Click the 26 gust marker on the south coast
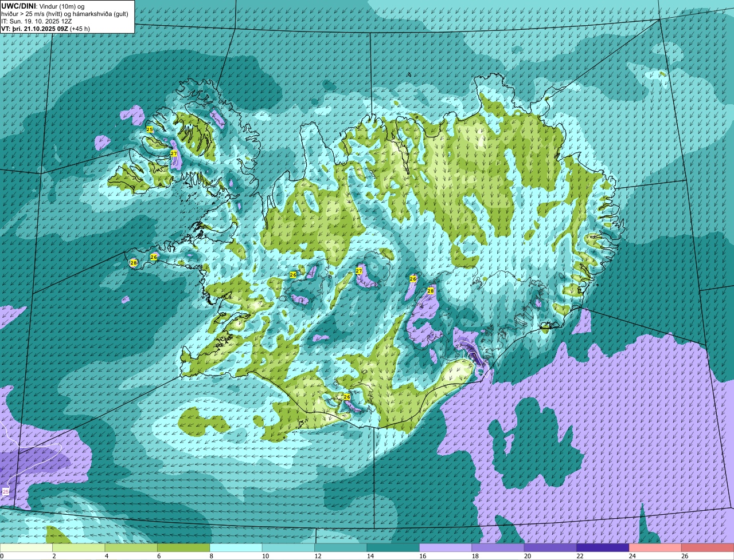The image size is (734, 560). 346,397
